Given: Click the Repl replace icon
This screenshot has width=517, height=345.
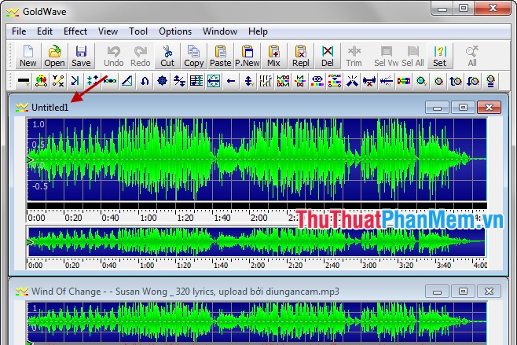Looking at the screenshot, I should click(x=301, y=56).
